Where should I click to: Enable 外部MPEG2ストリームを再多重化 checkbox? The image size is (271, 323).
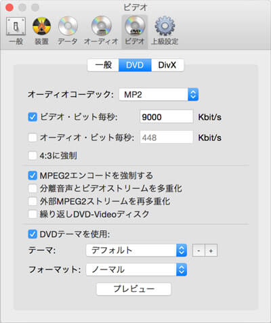[x=33, y=201]
